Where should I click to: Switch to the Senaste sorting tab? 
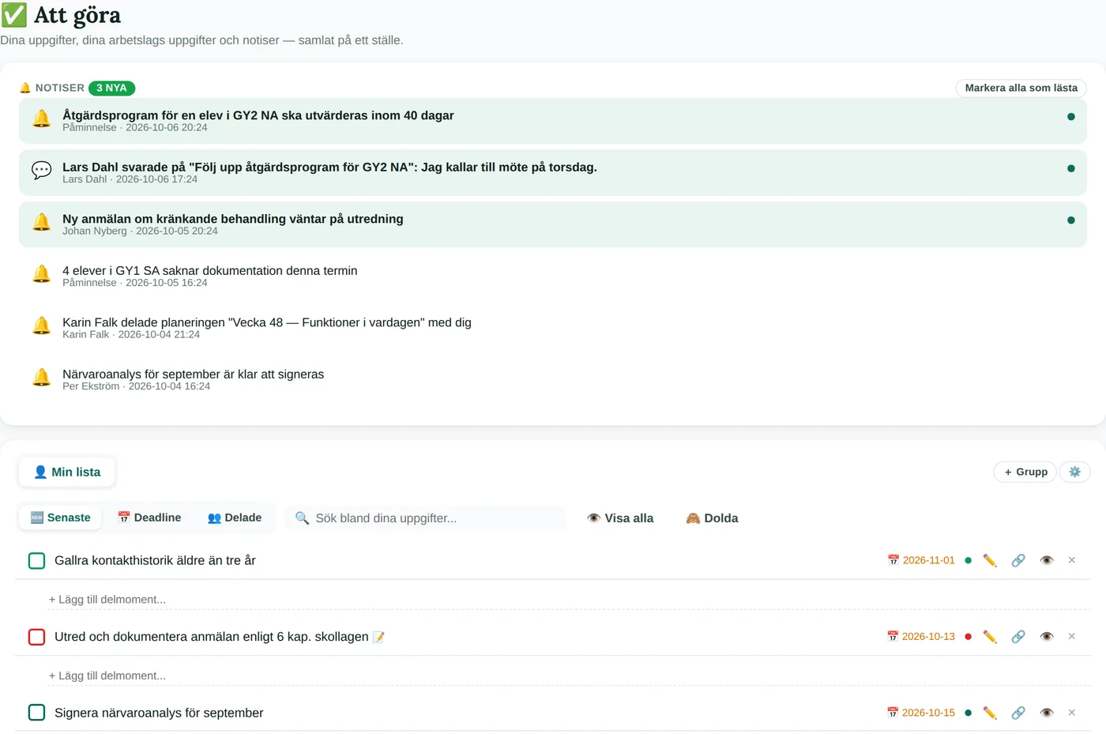[60, 518]
